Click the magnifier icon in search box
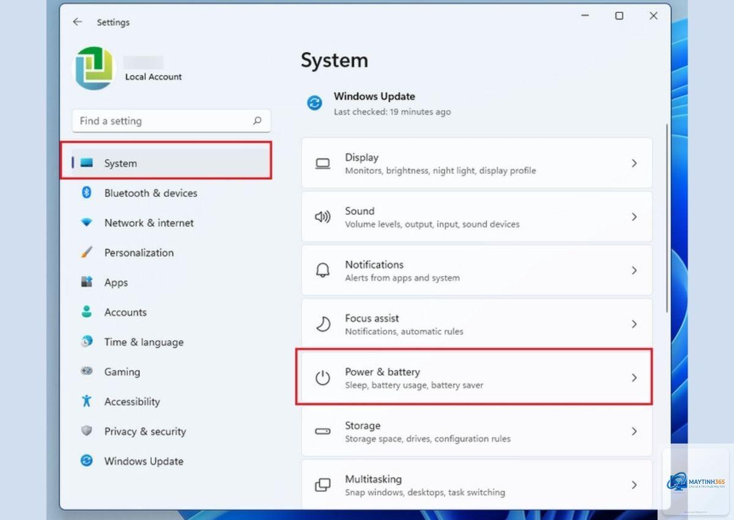 point(258,121)
